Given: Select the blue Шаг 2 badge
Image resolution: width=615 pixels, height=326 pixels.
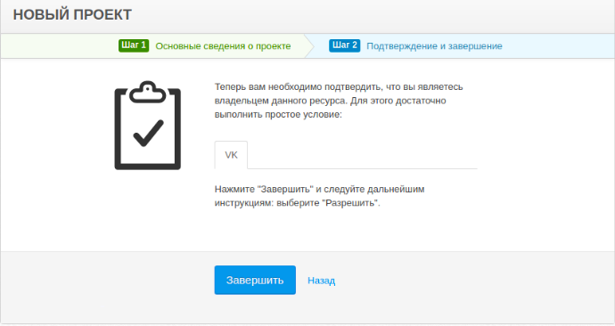Looking at the screenshot, I should pos(344,45).
